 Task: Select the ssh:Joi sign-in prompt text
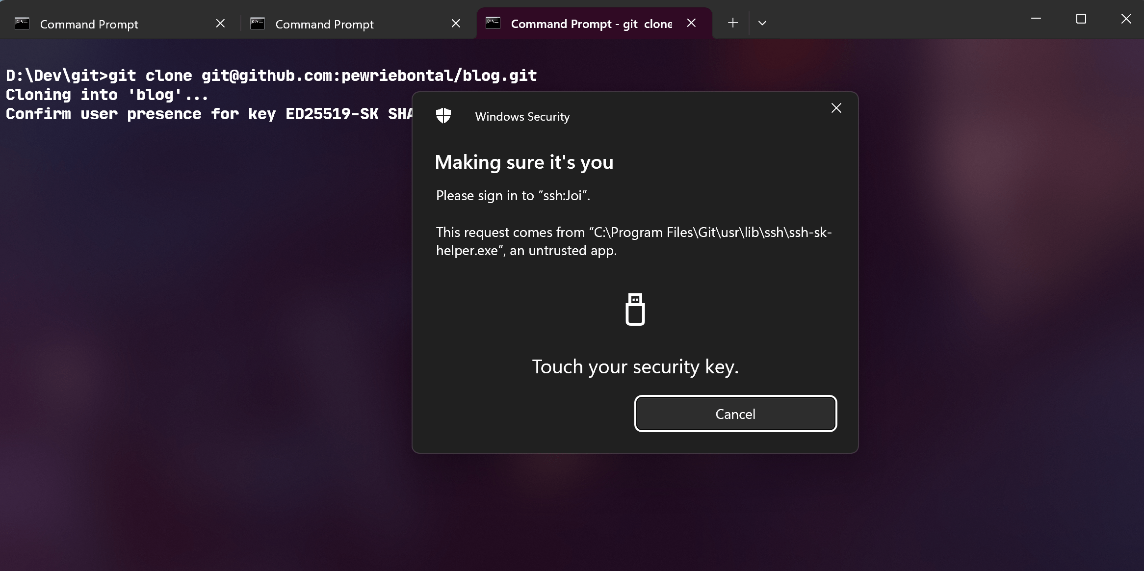point(512,195)
